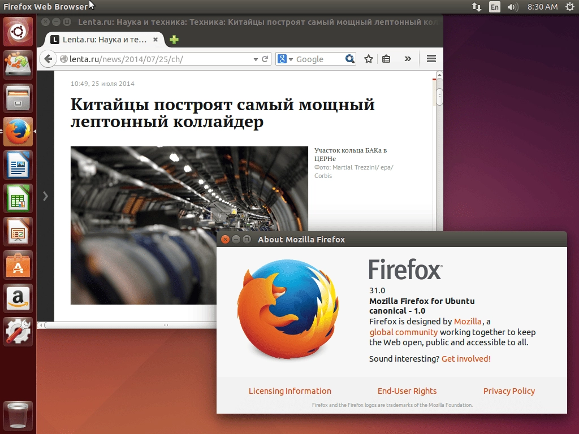Click the Get involved! link
The image size is (579, 434).
tap(466, 359)
